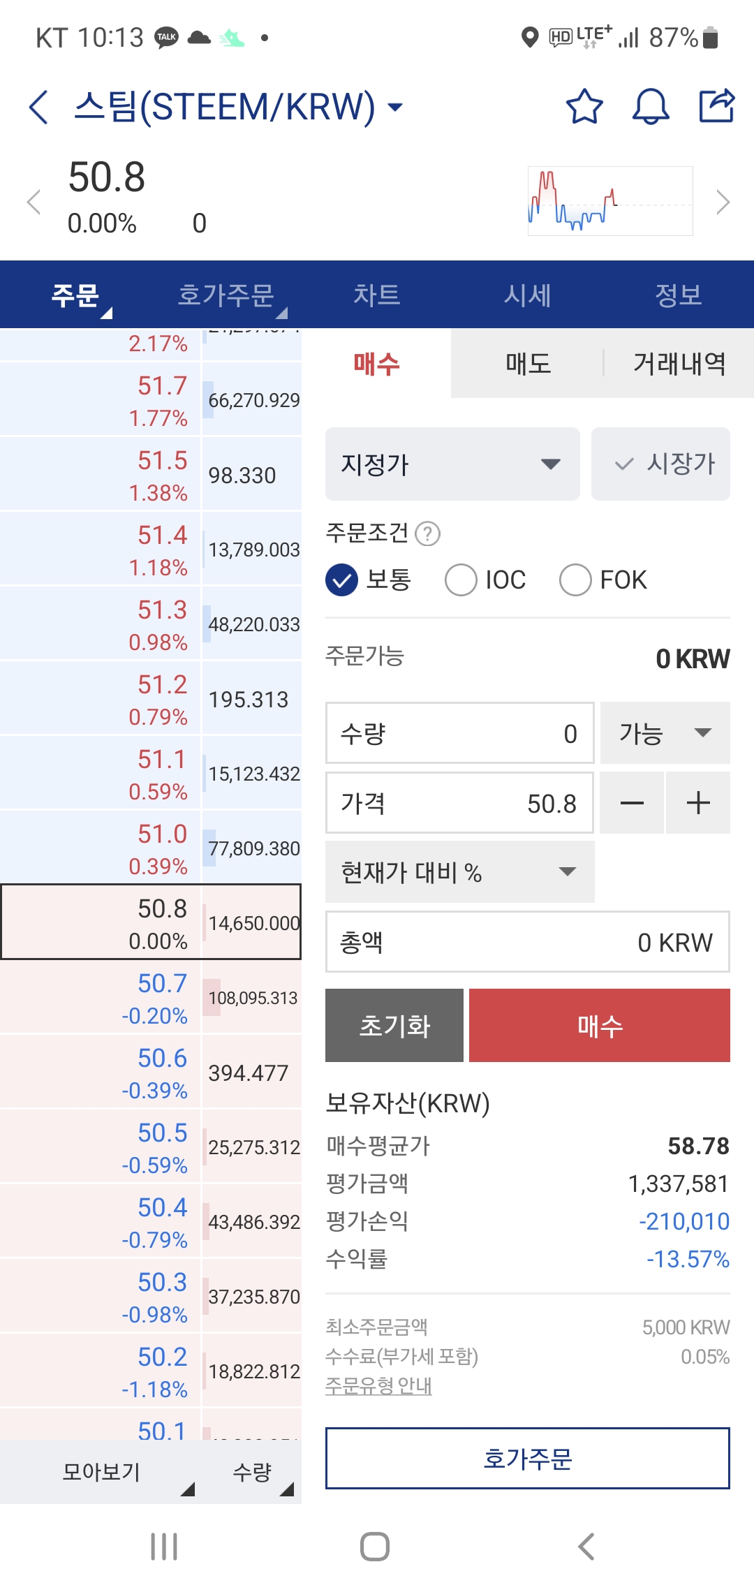Open the 주문유형 안내 link
The image size is (754, 1592).
click(378, 1385)
